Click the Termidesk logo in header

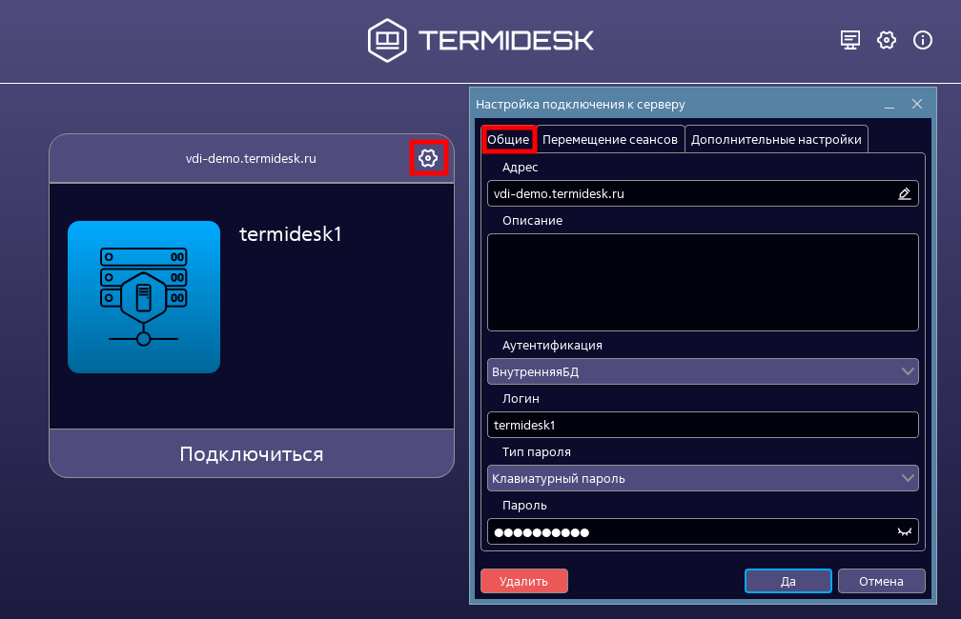click(x=480, y=40)
